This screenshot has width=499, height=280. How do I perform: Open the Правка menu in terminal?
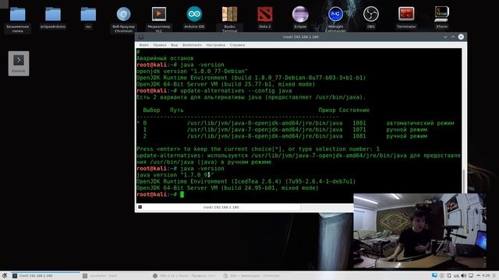click(x=159, y=45)
